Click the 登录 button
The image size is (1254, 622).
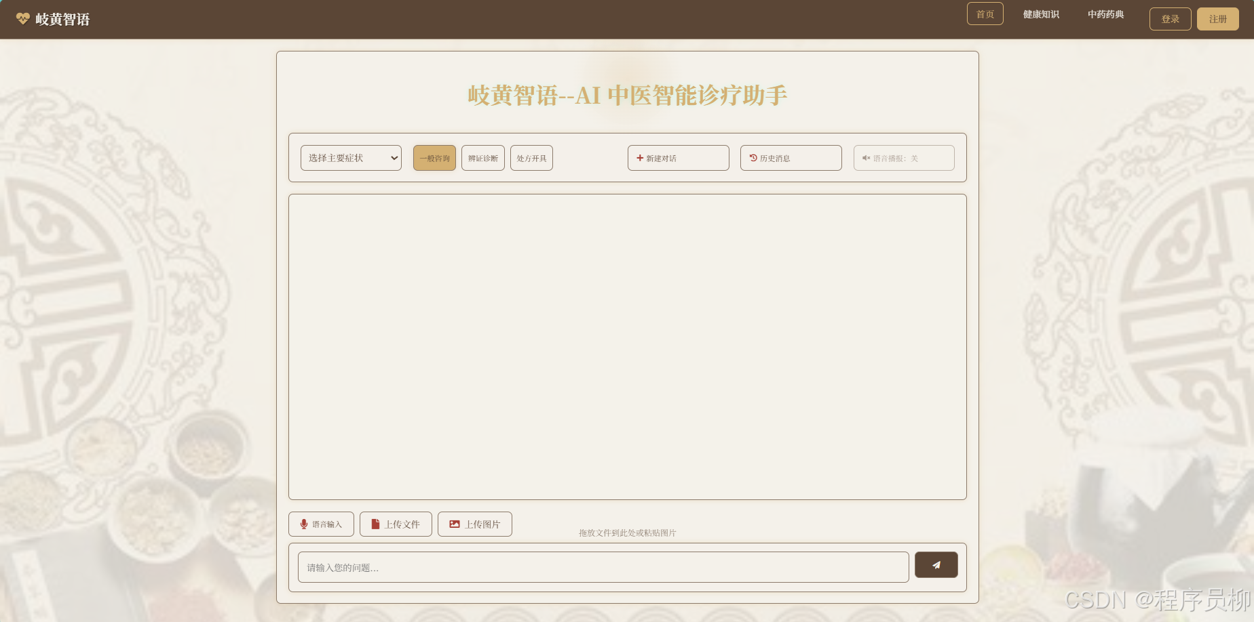point(1170,18)
